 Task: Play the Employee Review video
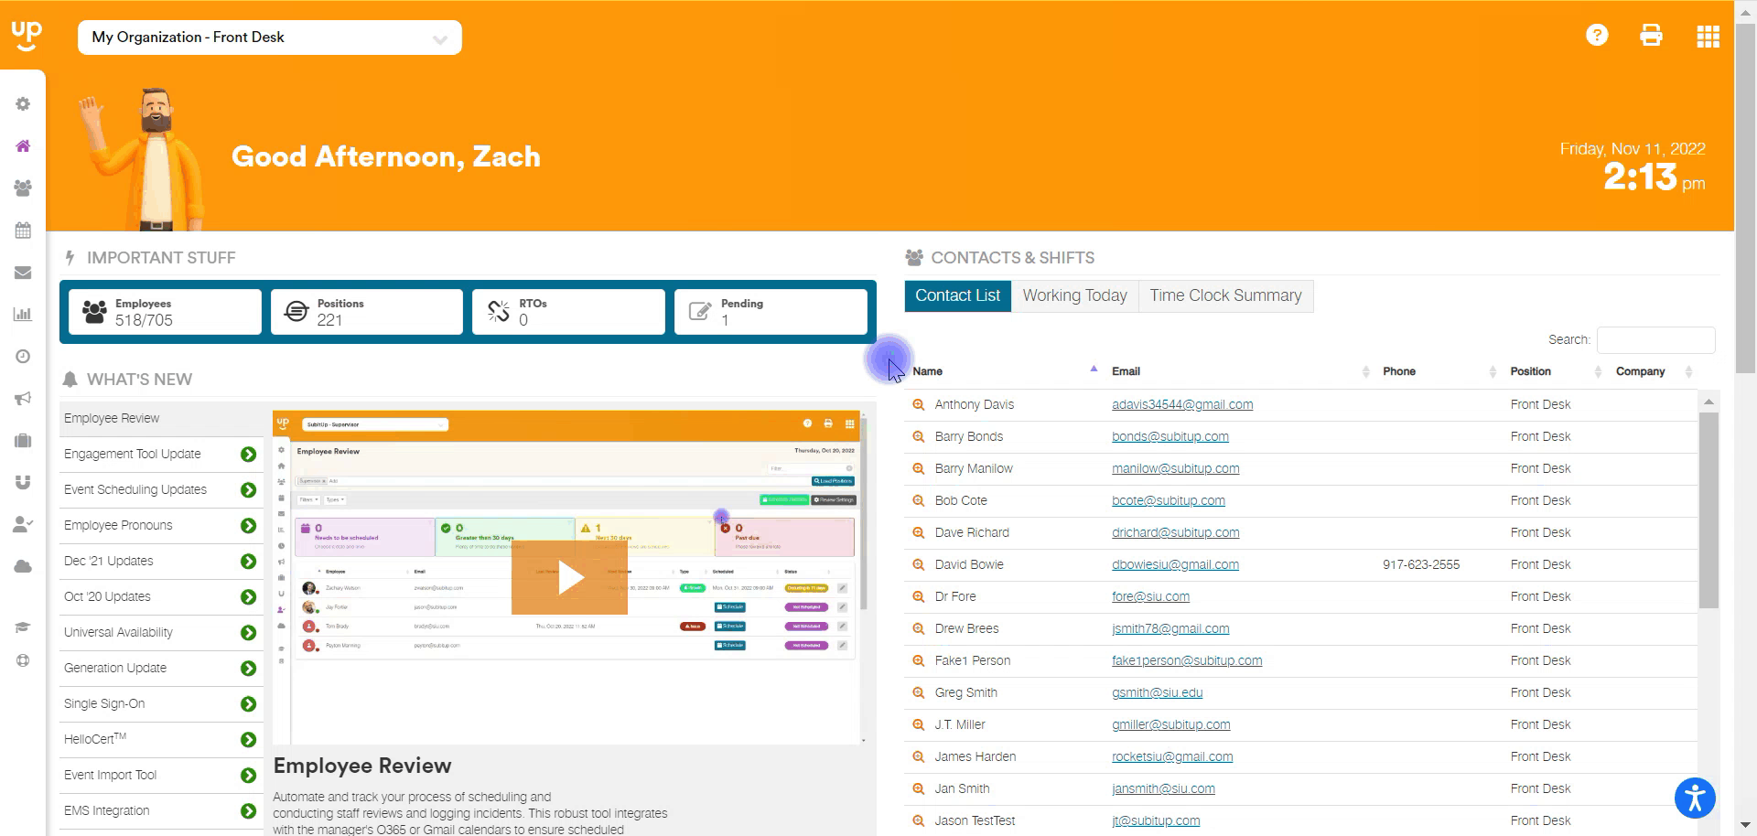tap(572, 576)
